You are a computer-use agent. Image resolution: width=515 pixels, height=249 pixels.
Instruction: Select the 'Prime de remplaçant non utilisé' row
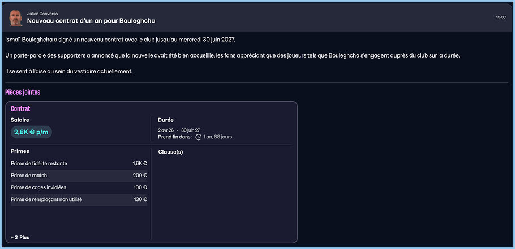79,199
